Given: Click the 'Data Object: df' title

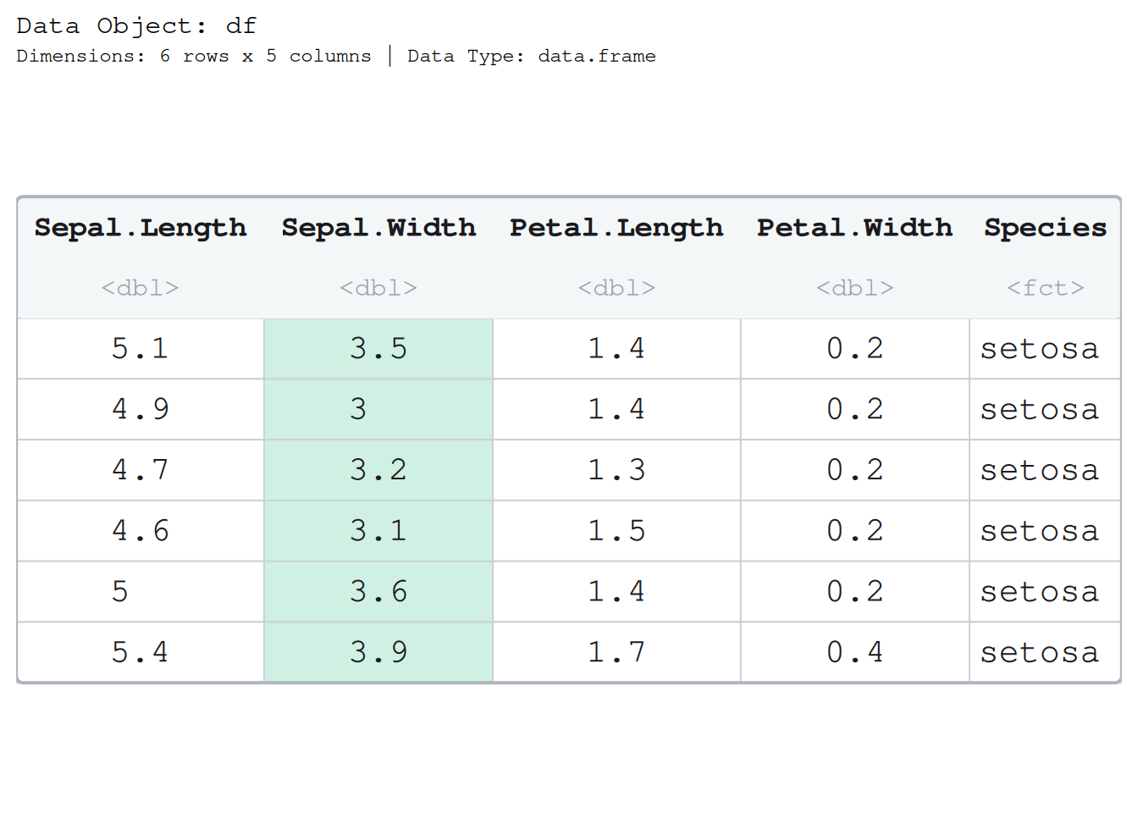Looking at the screenshot, I should (136, 25).
